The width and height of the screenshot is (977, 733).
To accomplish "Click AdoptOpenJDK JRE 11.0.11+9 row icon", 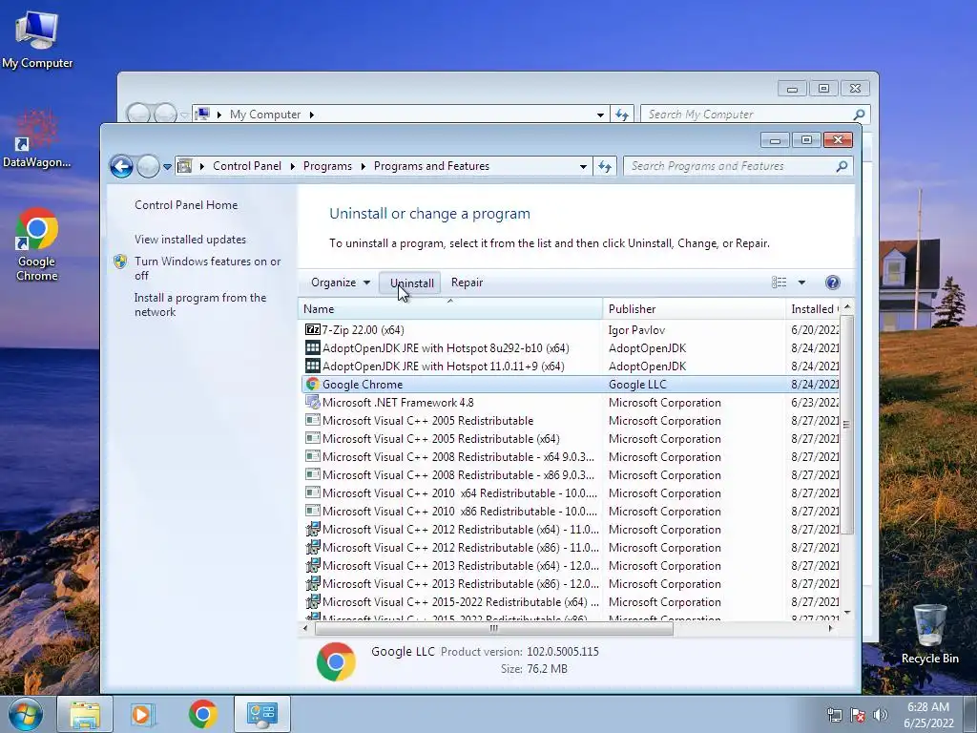I will [x=312, y=366].
